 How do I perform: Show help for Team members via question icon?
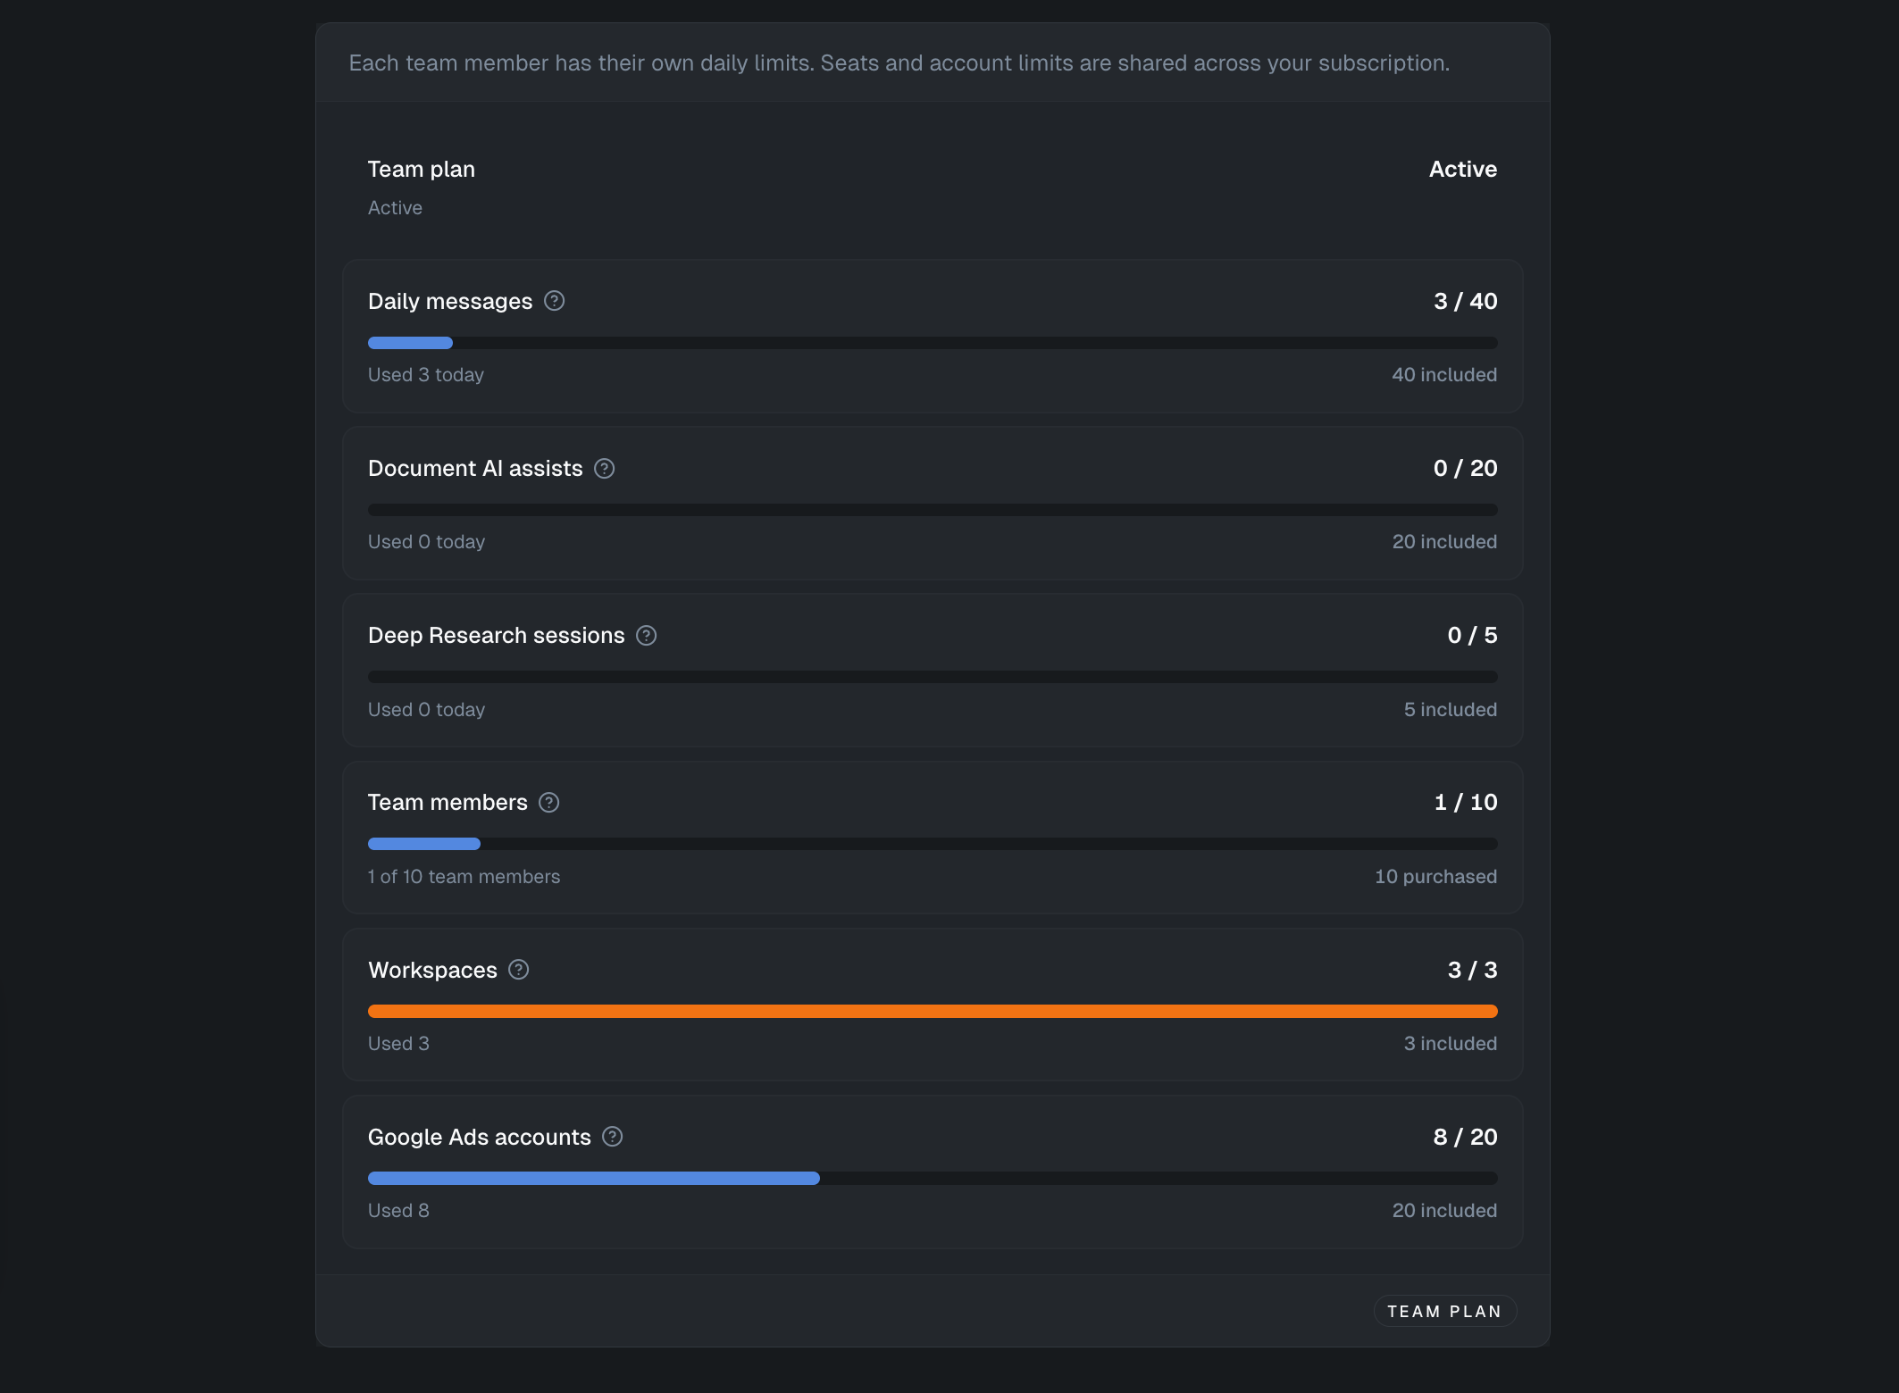tap(549, 803)
